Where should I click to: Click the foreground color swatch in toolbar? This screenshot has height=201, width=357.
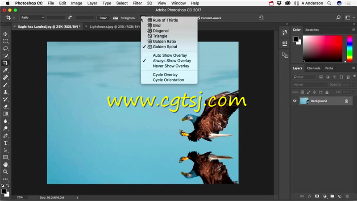click(4, 191)
